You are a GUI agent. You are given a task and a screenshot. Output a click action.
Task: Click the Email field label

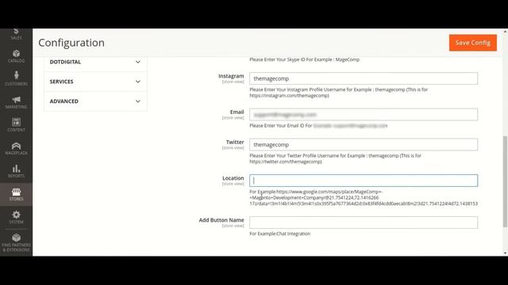click(x=237, y=112)
